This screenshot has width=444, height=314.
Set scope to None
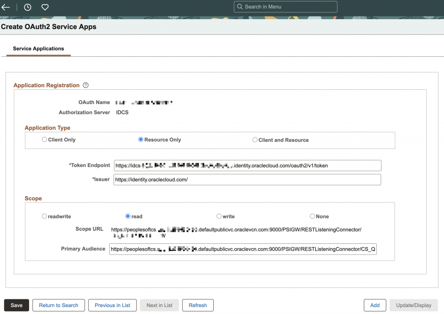tap(312, 216)
